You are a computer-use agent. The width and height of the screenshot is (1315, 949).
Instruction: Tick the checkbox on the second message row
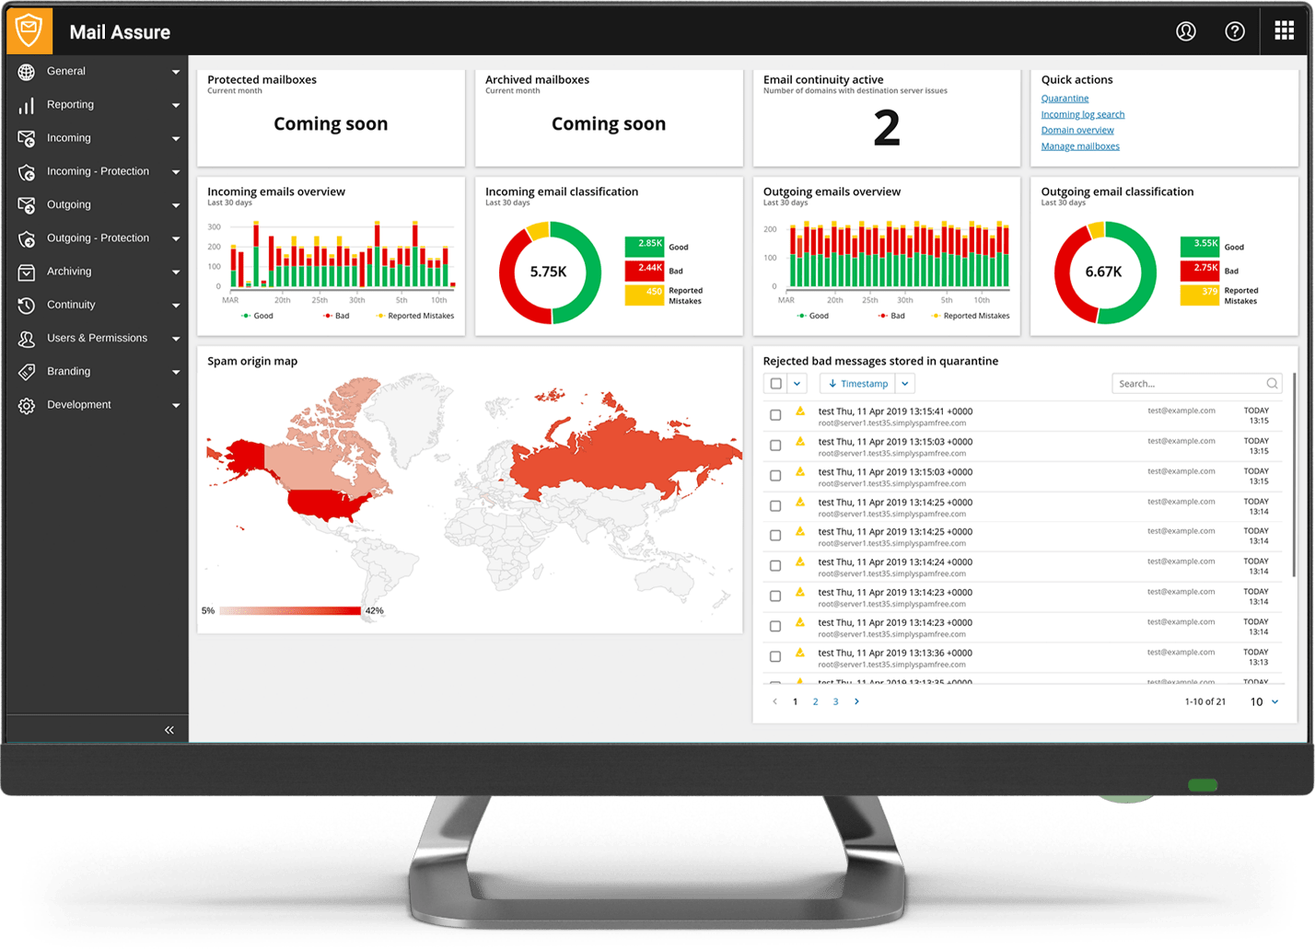point(774,445)
